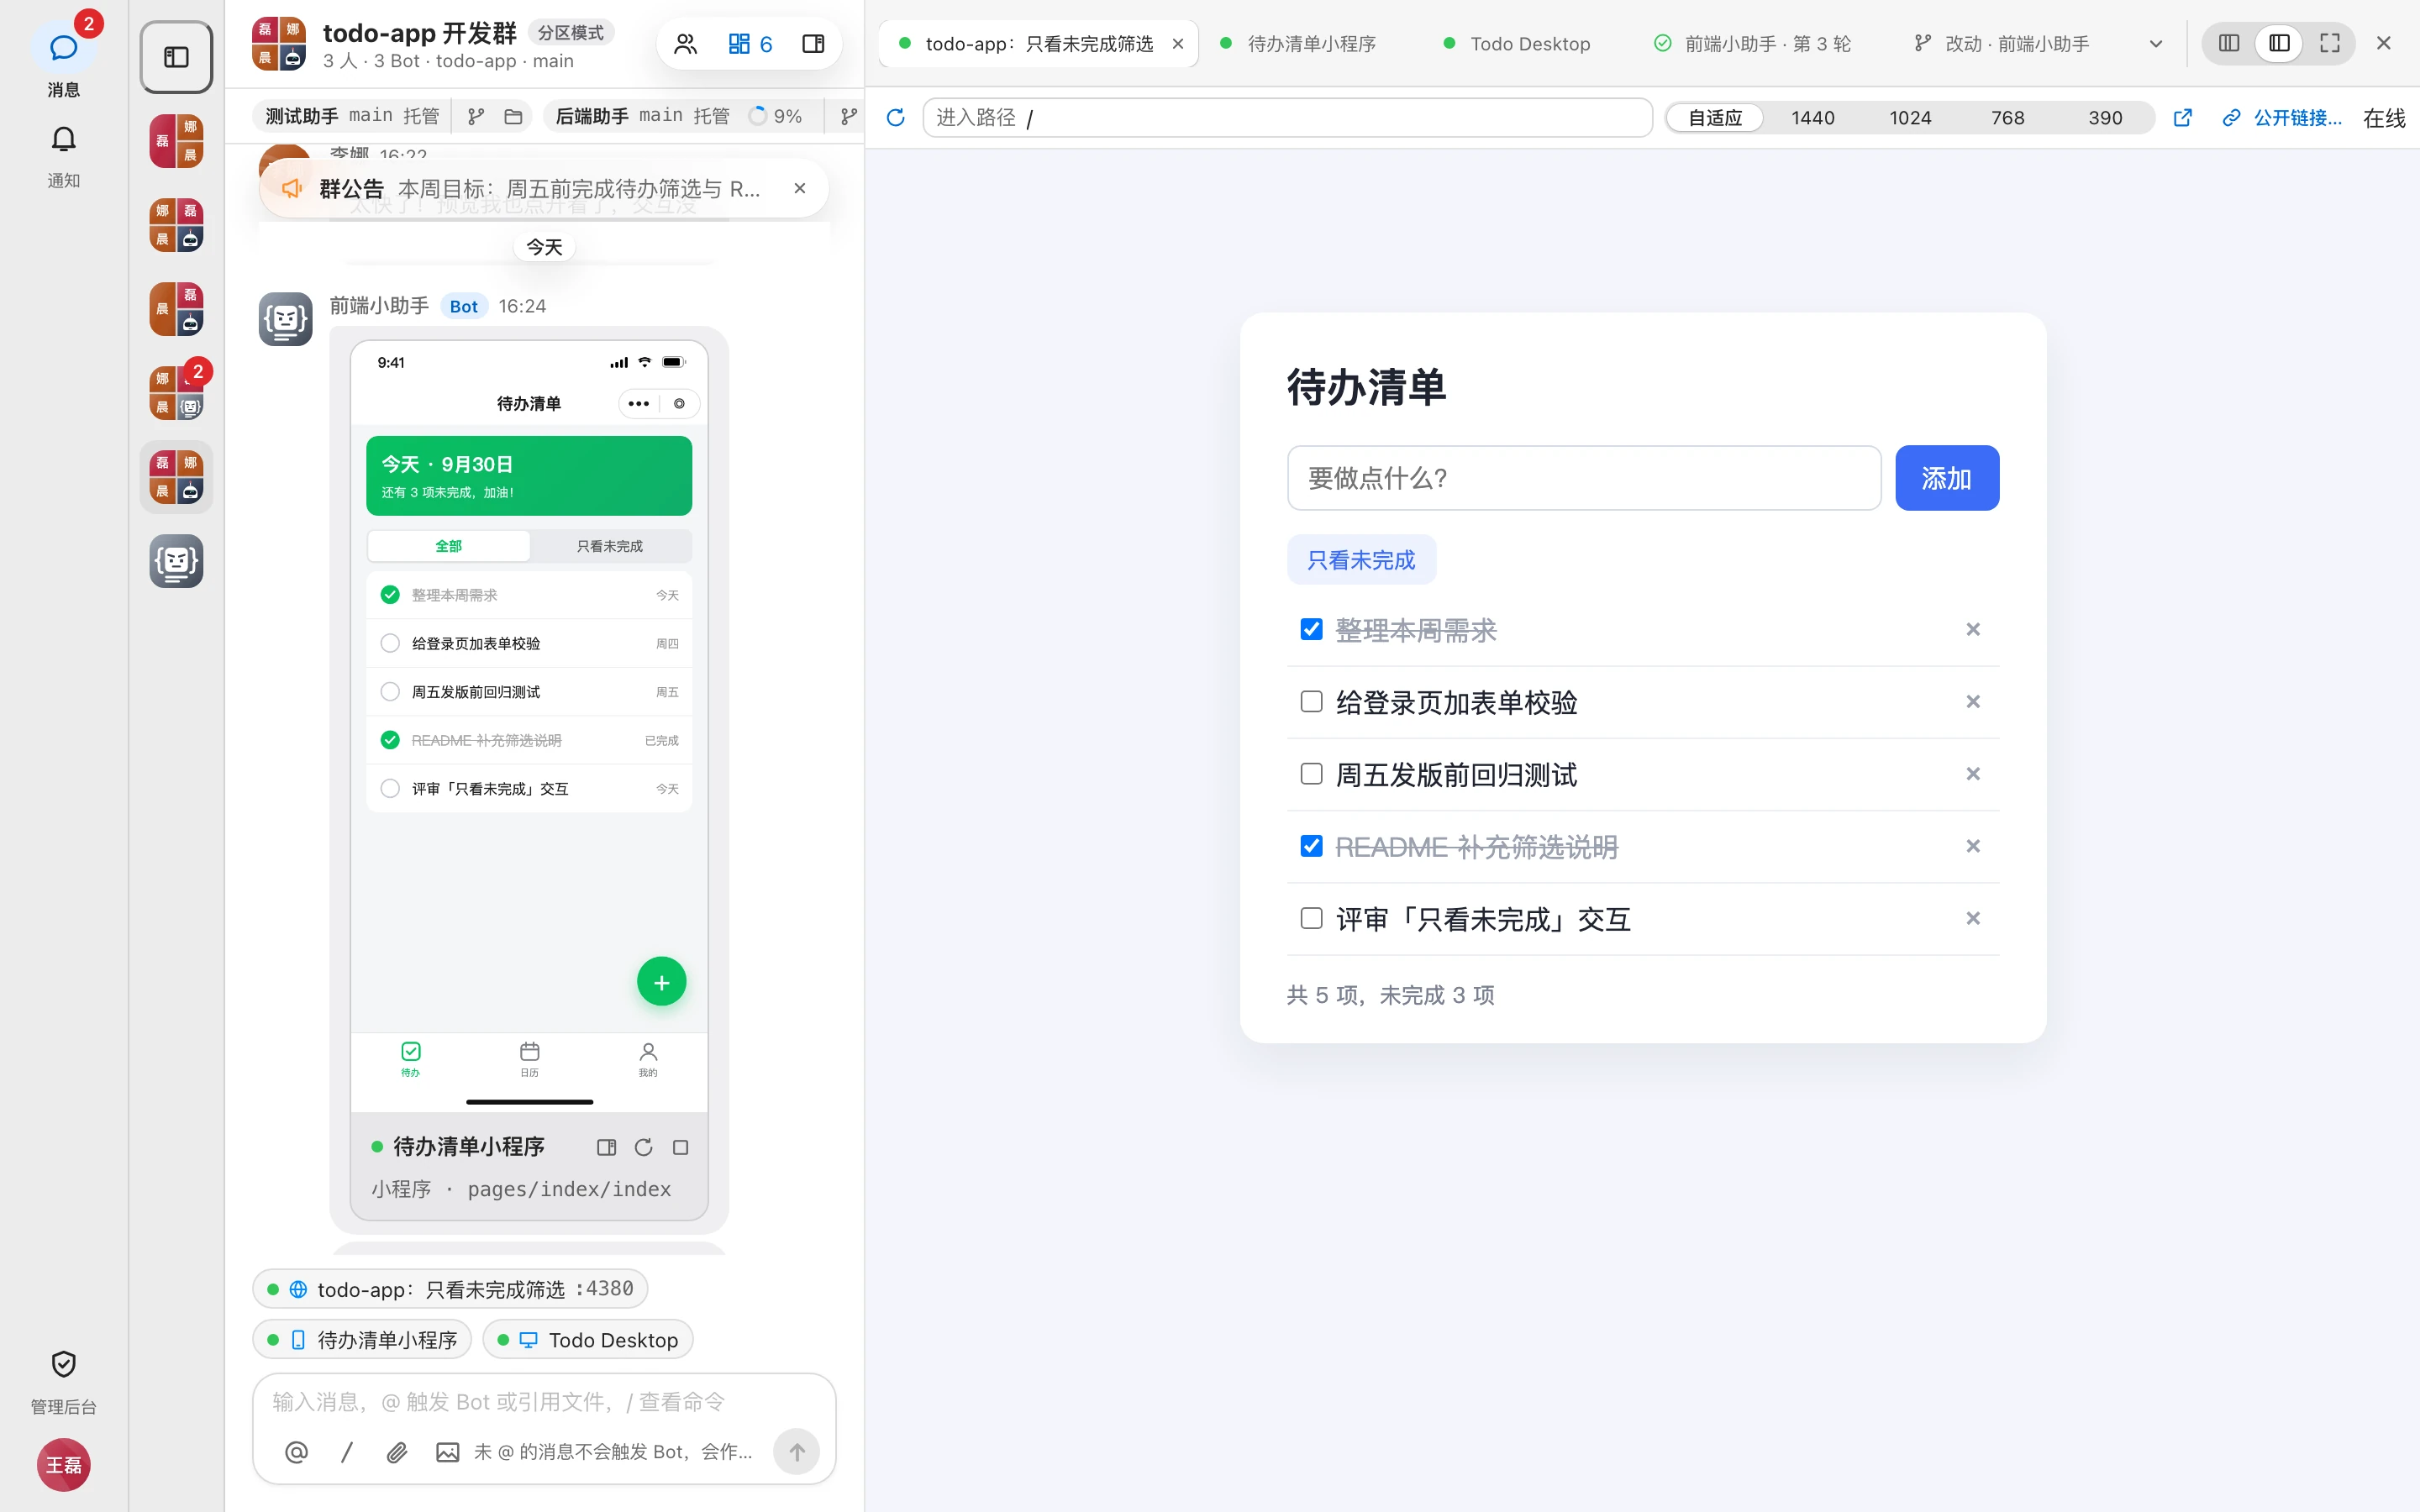Click the paperclip attach icon
The width and height of the screenshot is (2420, 1512).
click(397, 1451)
